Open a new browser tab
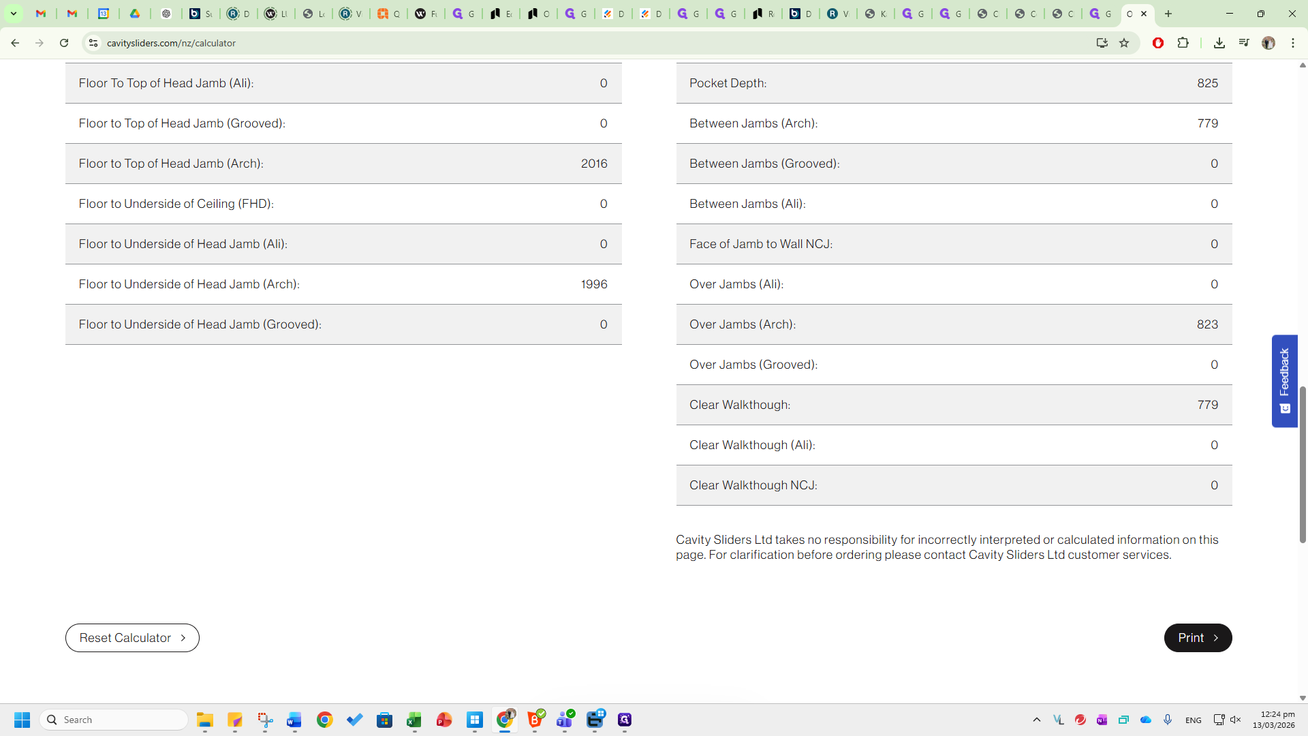Viewport: 1308px width, 736px height. tap(1168, 14)
